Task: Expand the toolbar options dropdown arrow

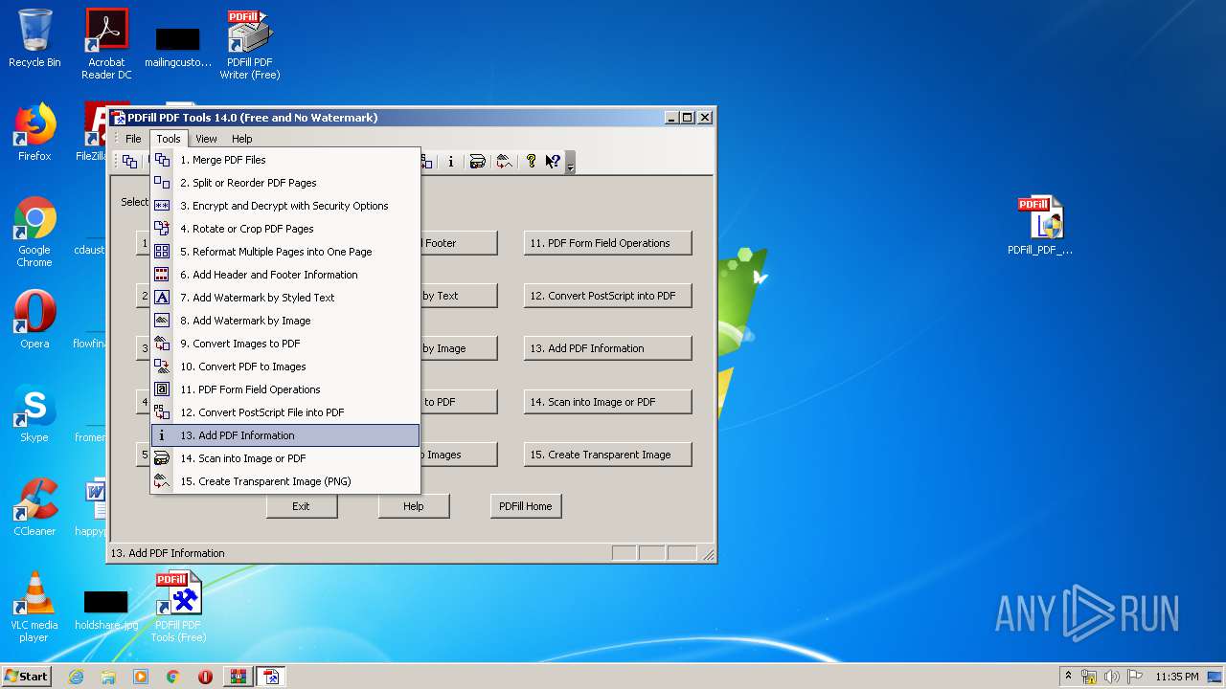Action: coord(570,163)
